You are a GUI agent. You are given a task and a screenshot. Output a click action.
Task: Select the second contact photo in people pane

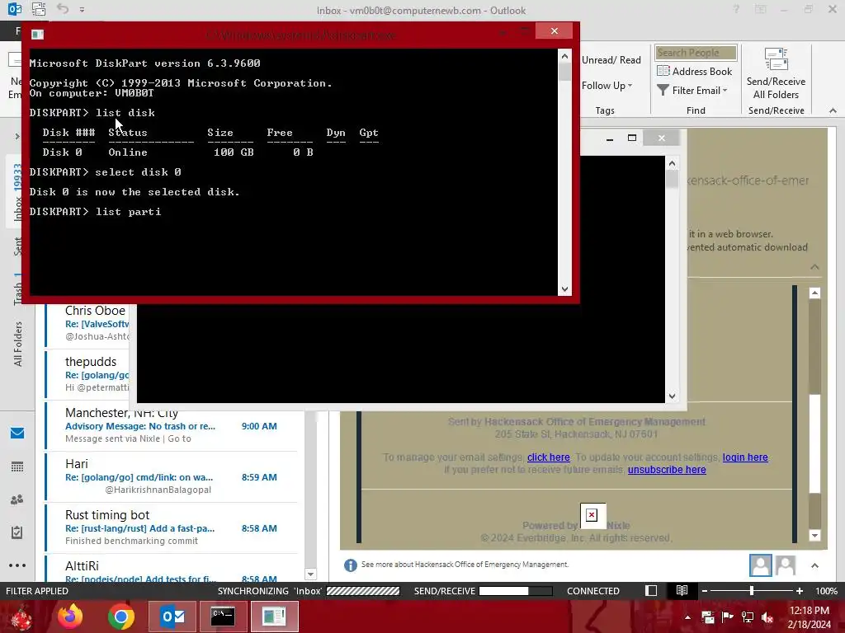tap(786, 565)
